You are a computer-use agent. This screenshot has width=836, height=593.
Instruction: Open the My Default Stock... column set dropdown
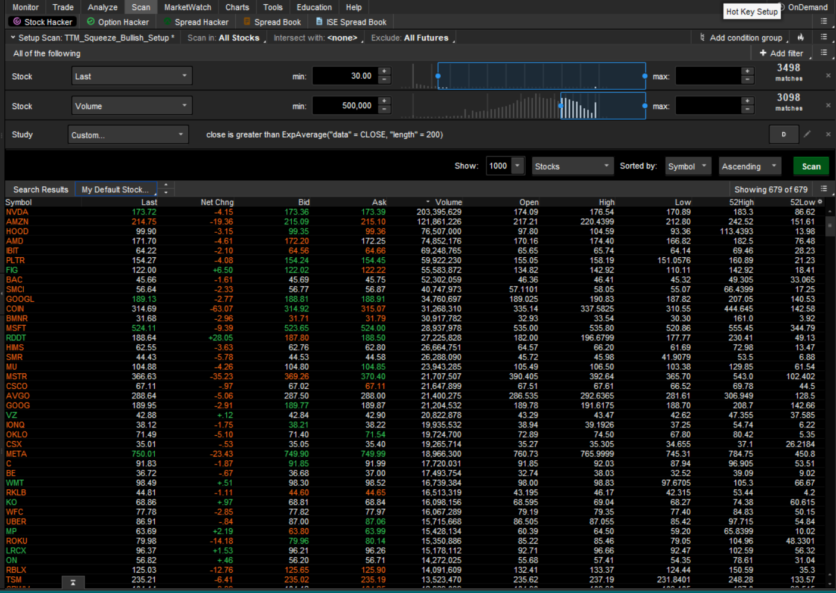tap(116, 189)
